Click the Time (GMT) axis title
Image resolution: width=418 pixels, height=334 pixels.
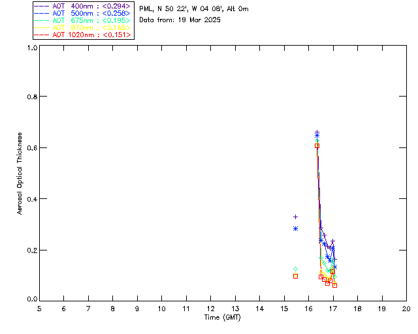click(223, 318)
